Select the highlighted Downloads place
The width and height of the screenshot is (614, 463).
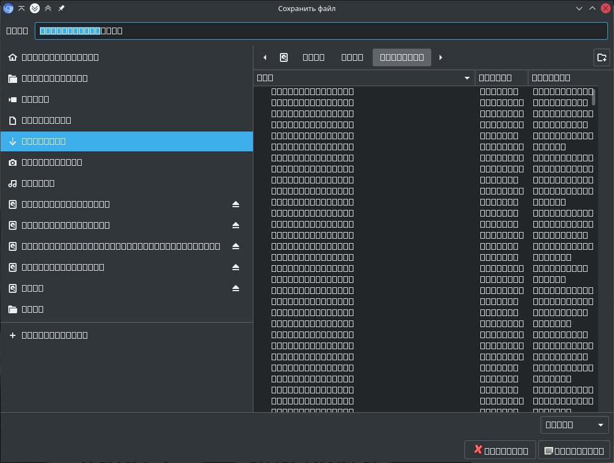tap(126, 141)
